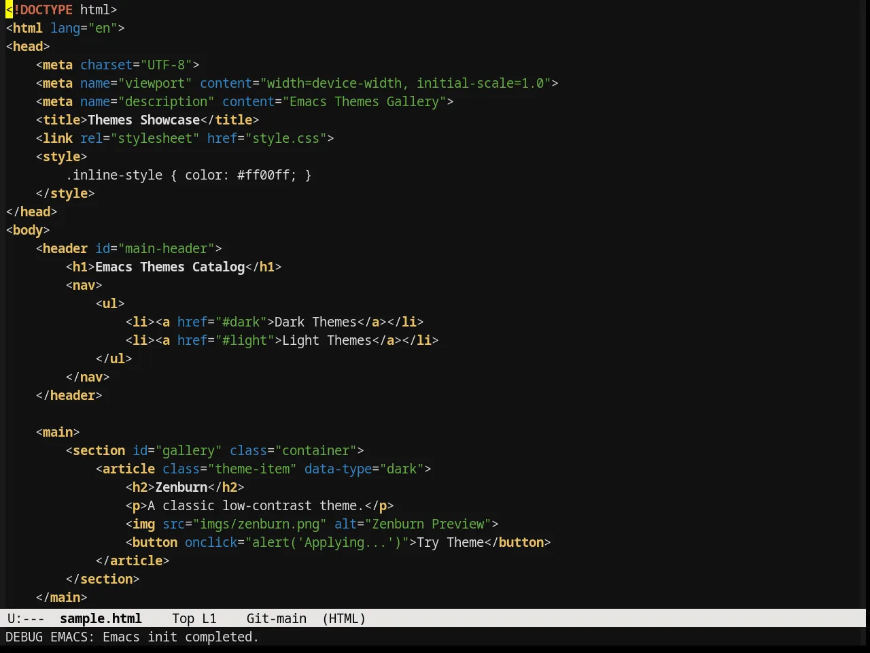
Task: Click the Git-main version control indicator
Action: click(277, 618)
